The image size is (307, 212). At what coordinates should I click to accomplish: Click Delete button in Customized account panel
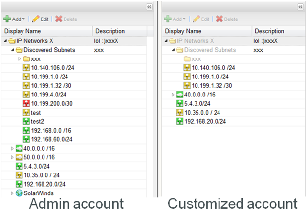(227, 19)
